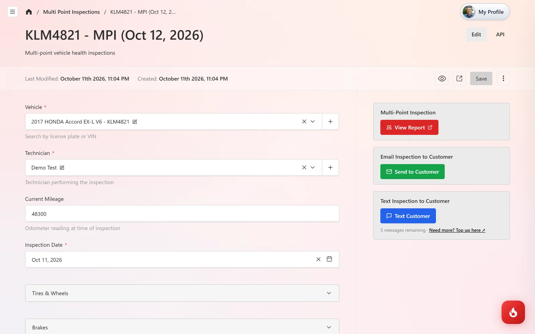Clear the selected Vehicle value
535x334 pixels.
tap(304, 122)
